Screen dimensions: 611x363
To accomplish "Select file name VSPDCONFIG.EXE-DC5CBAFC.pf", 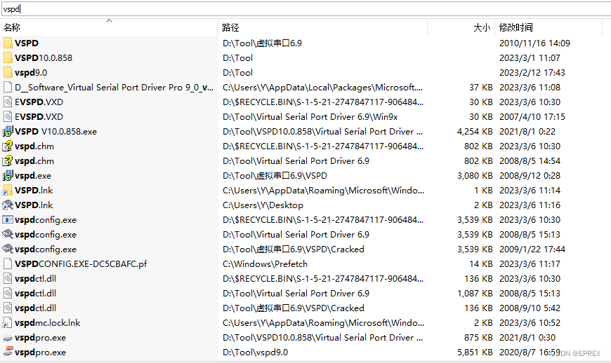I will [x=81, y=264].
